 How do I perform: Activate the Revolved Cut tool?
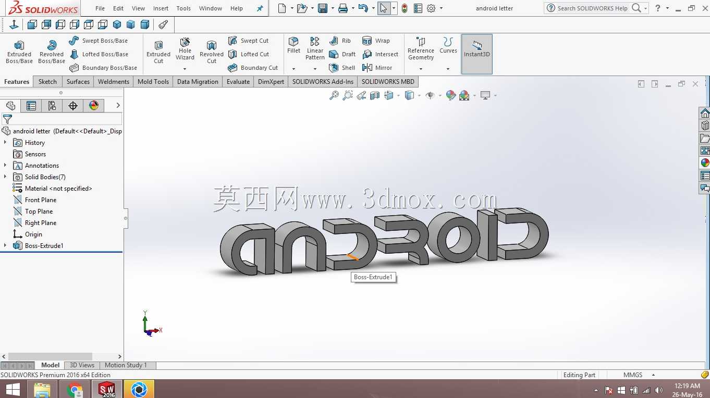pos(212,52)
